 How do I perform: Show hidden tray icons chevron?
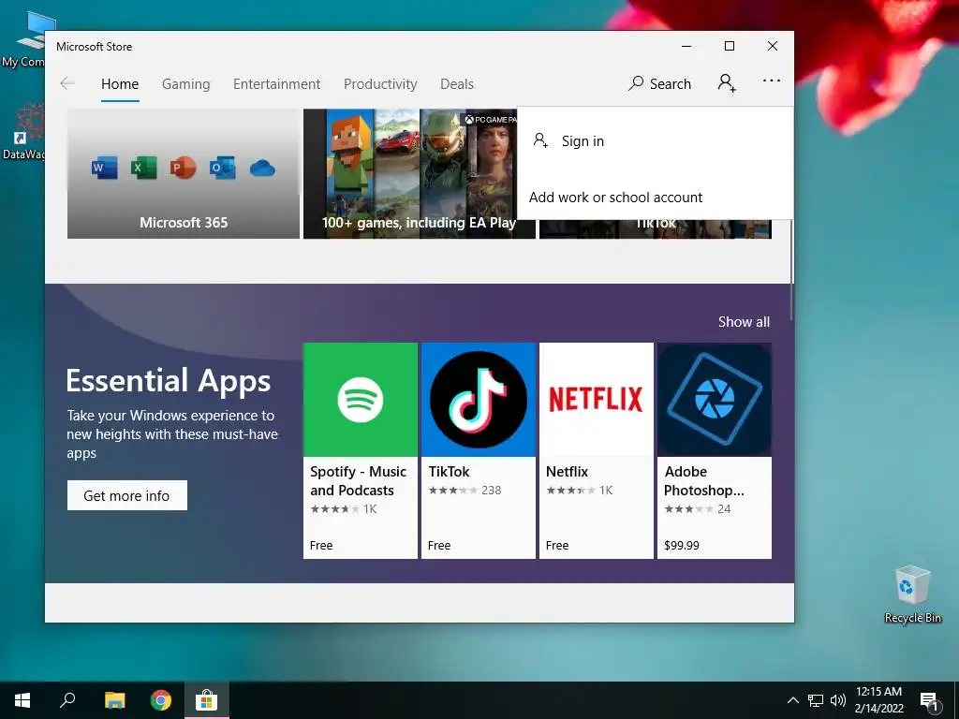[x=792, y=700]
